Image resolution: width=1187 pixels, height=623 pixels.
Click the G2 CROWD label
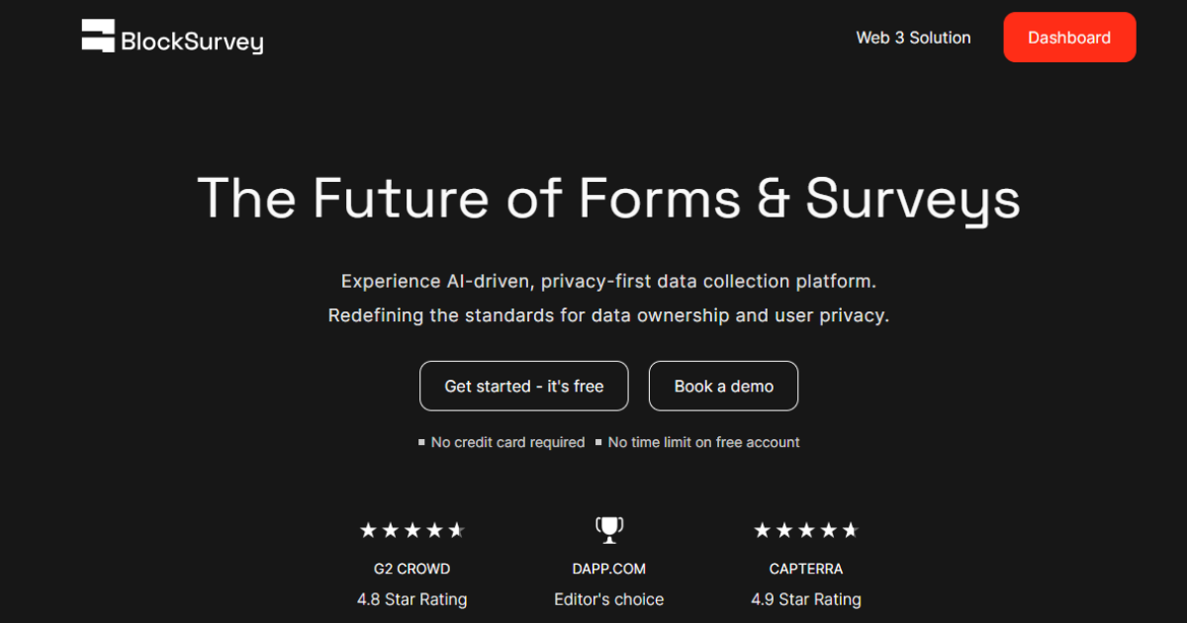click(411, 569)
